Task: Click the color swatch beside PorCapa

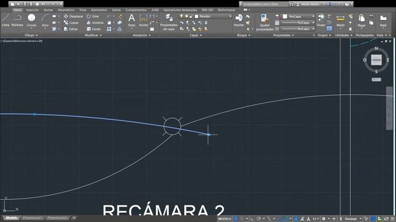Action: pyautogui.click(x=285, y=17)
